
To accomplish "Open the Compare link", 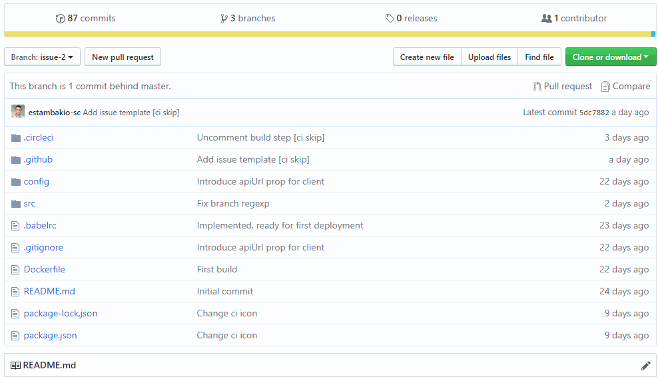I will (625, 86).
